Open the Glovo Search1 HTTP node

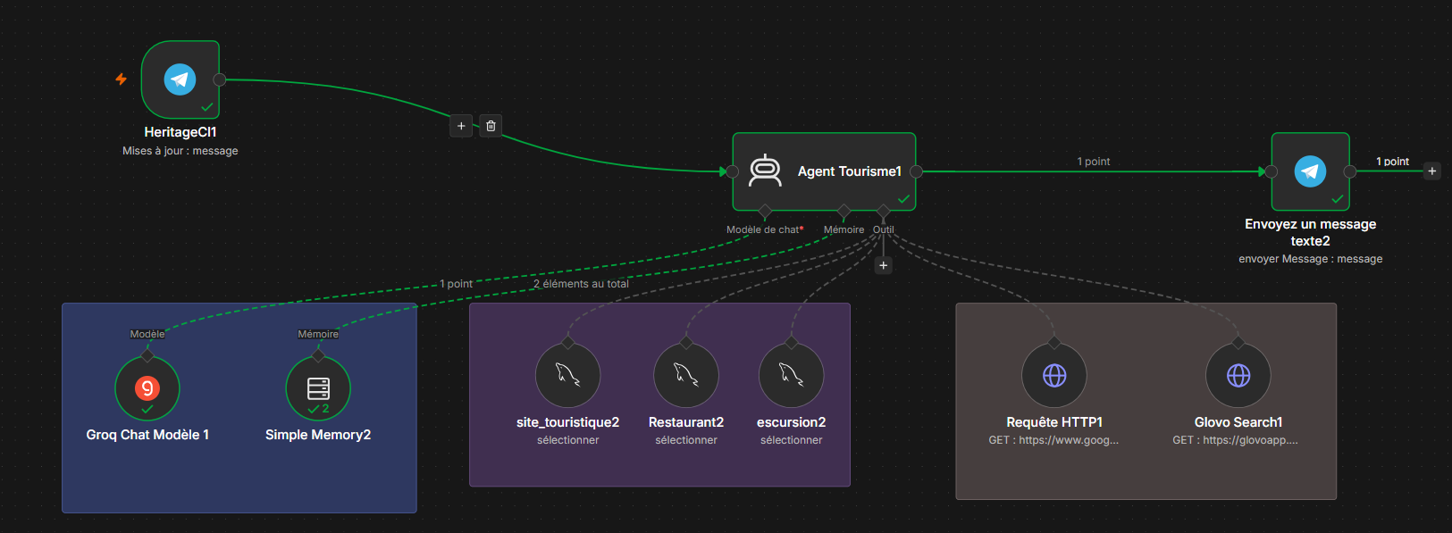click(1238, 375)
